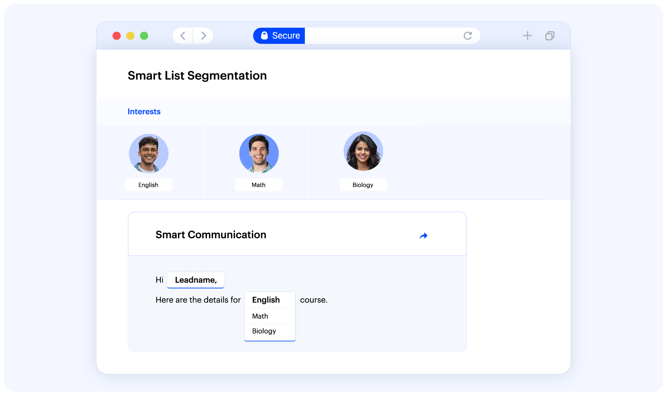Click the Secure lock badge
This screenshot has width=667, height=396.
tap(279, 36)
